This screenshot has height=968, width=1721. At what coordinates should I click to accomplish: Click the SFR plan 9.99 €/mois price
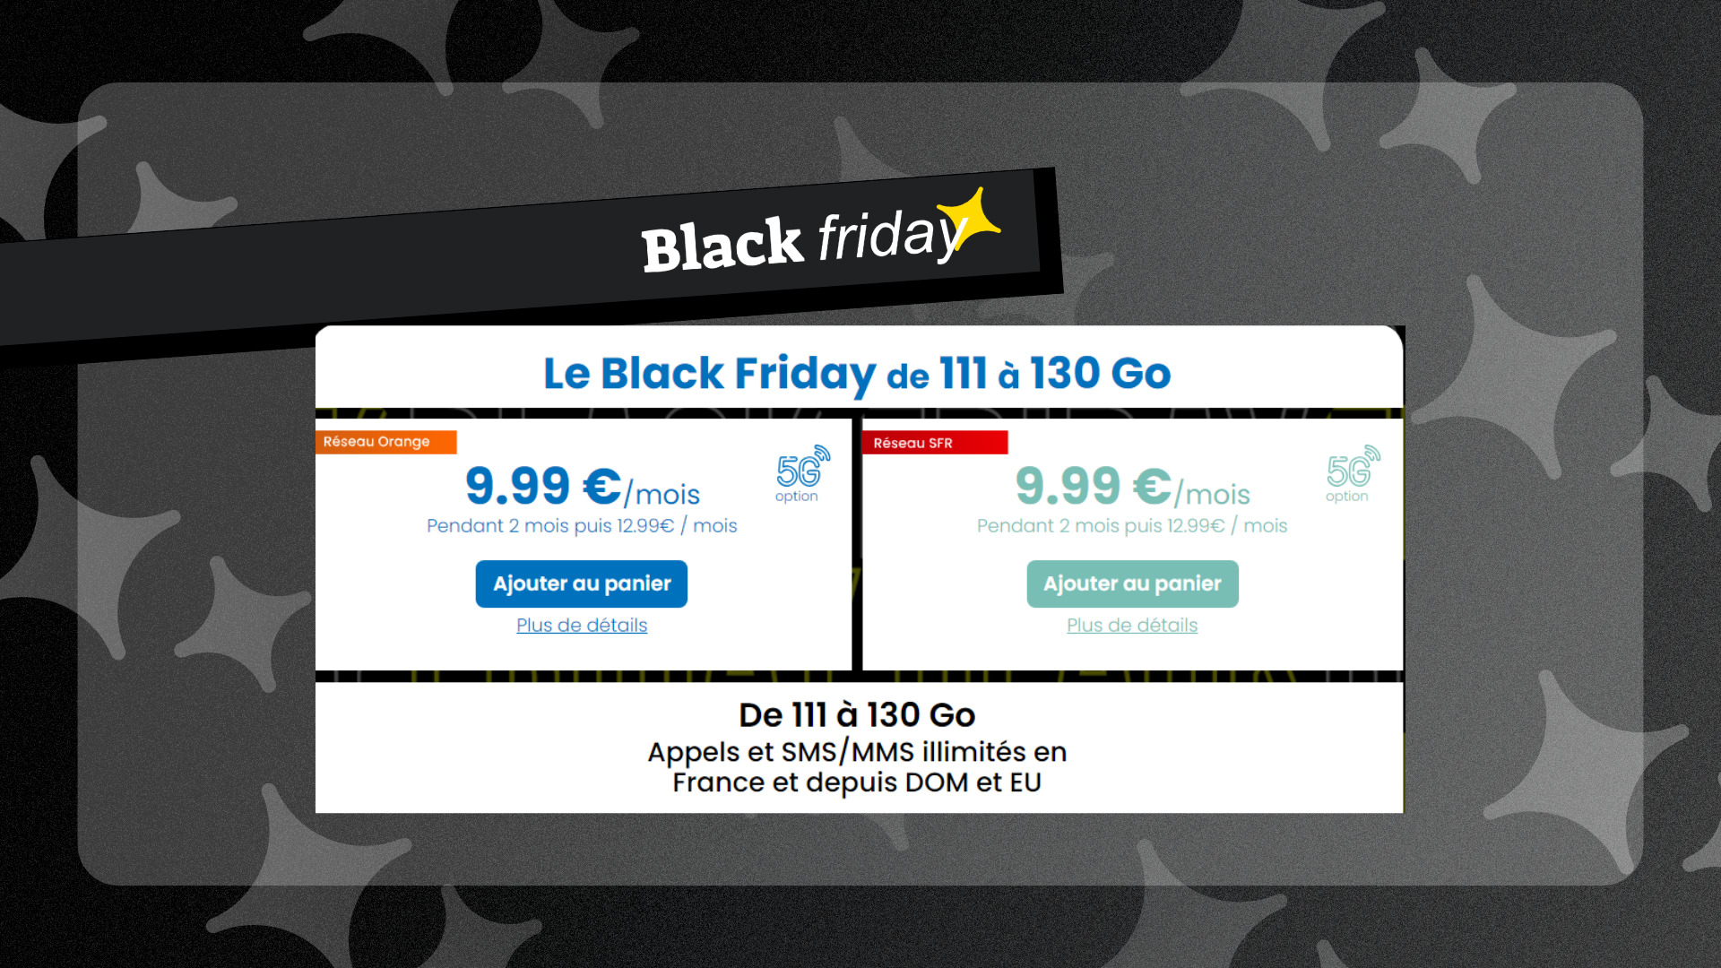1132,488
